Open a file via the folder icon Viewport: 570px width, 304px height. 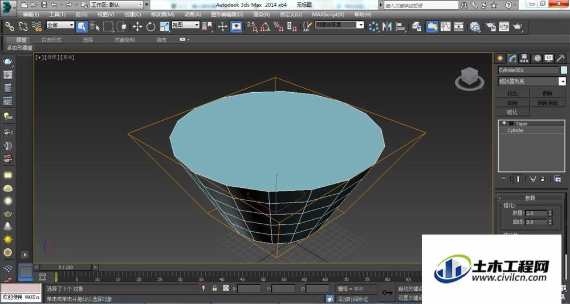pyautogui.click(x=34, y=5)
